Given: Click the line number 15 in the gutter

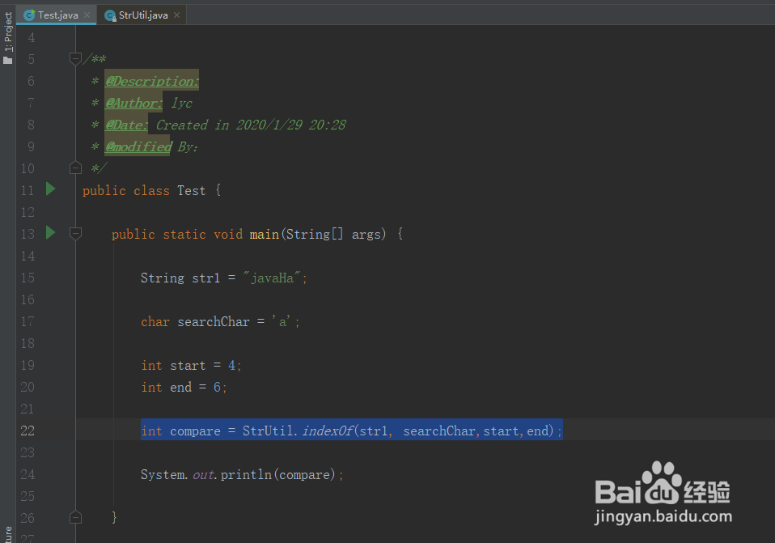Looking at the screenshot, I should (x=28, y=278).
